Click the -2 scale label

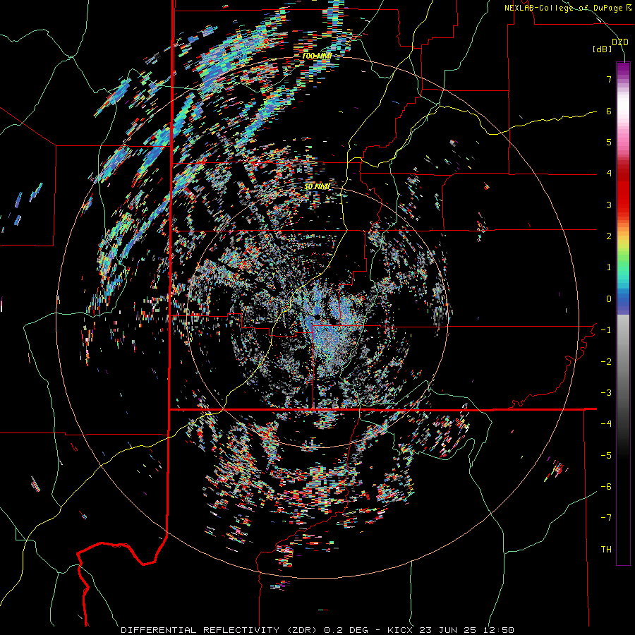[x=606, y=362]
